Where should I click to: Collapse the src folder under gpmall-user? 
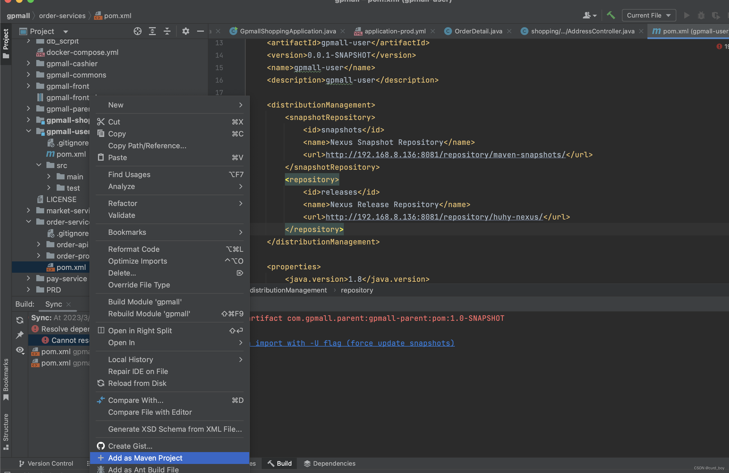click(39, 165)
